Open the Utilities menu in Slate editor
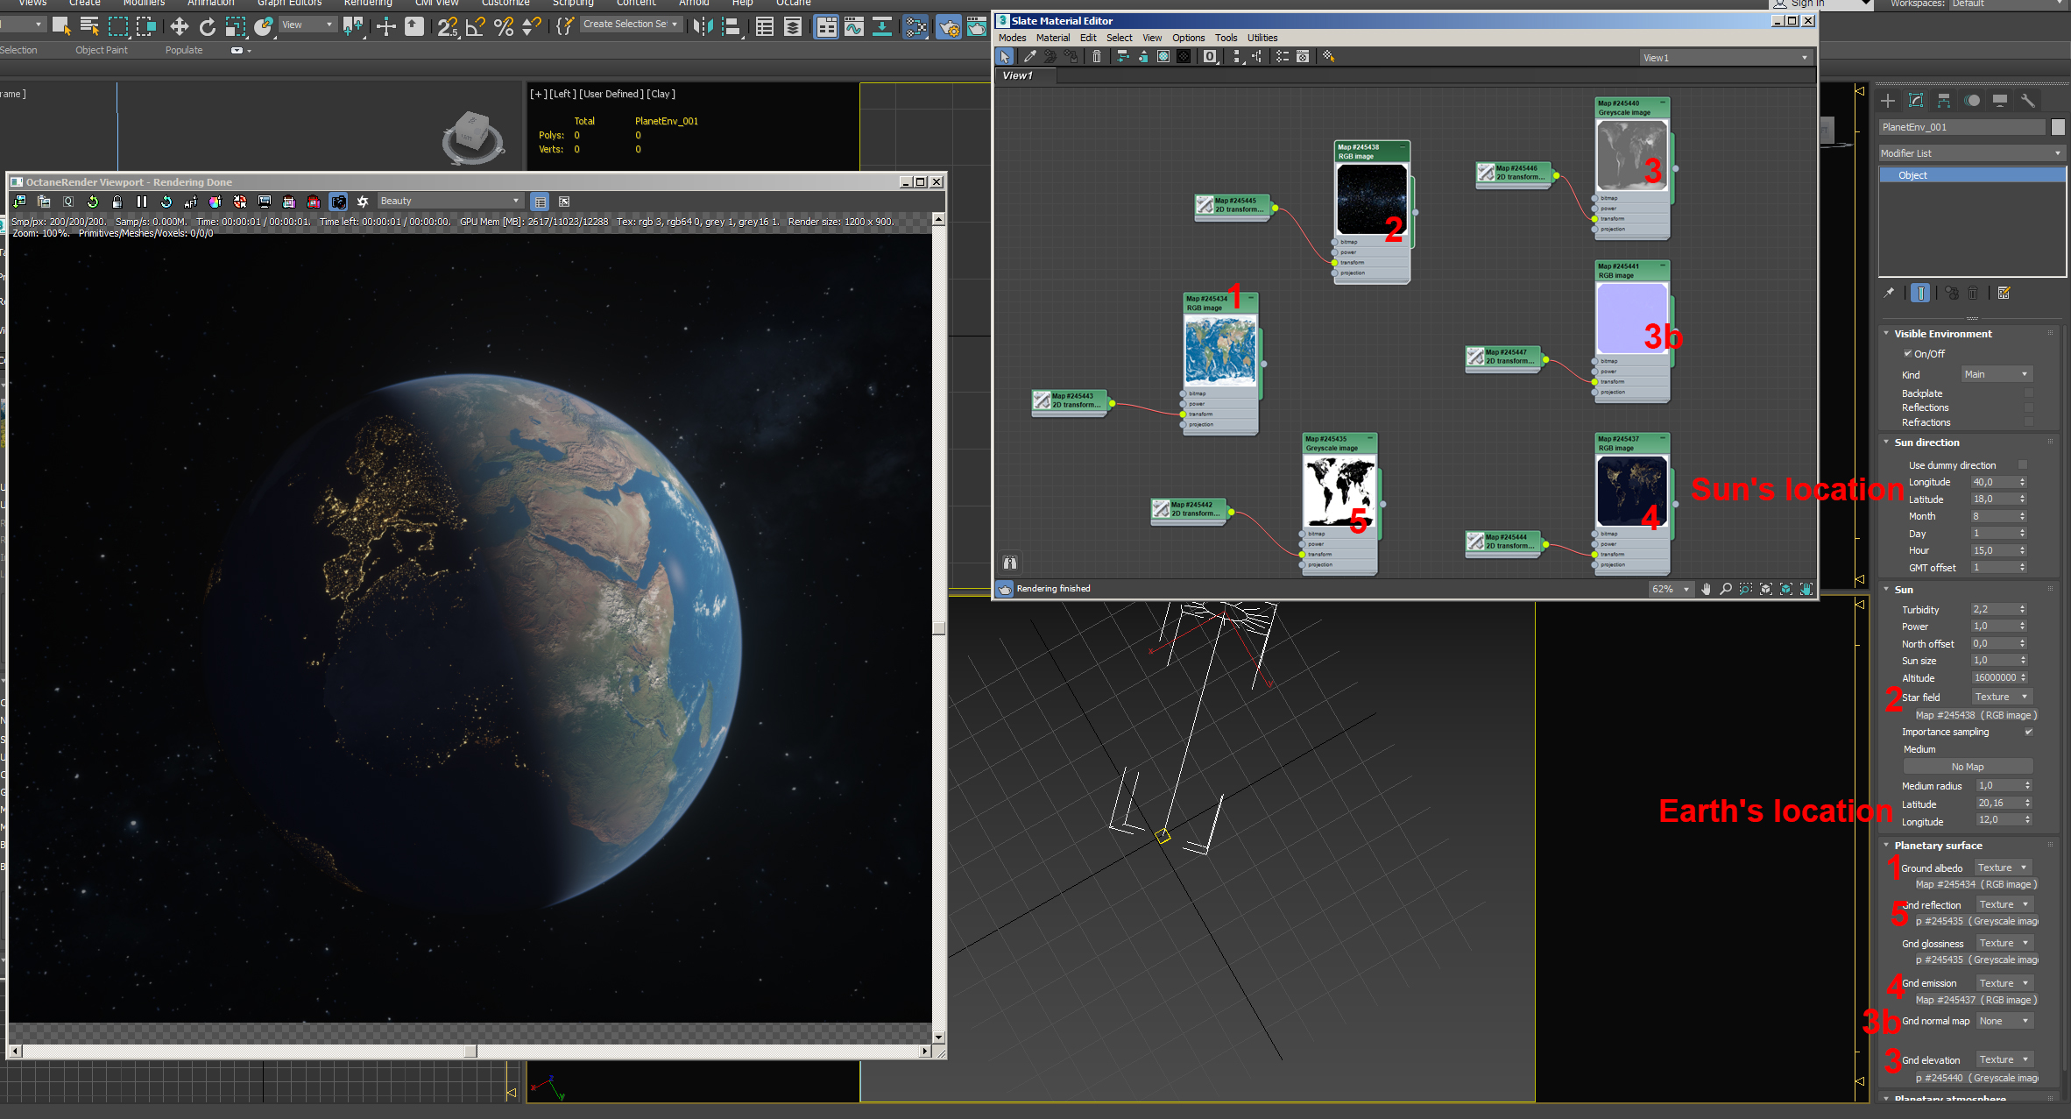 coord(1262,38)
